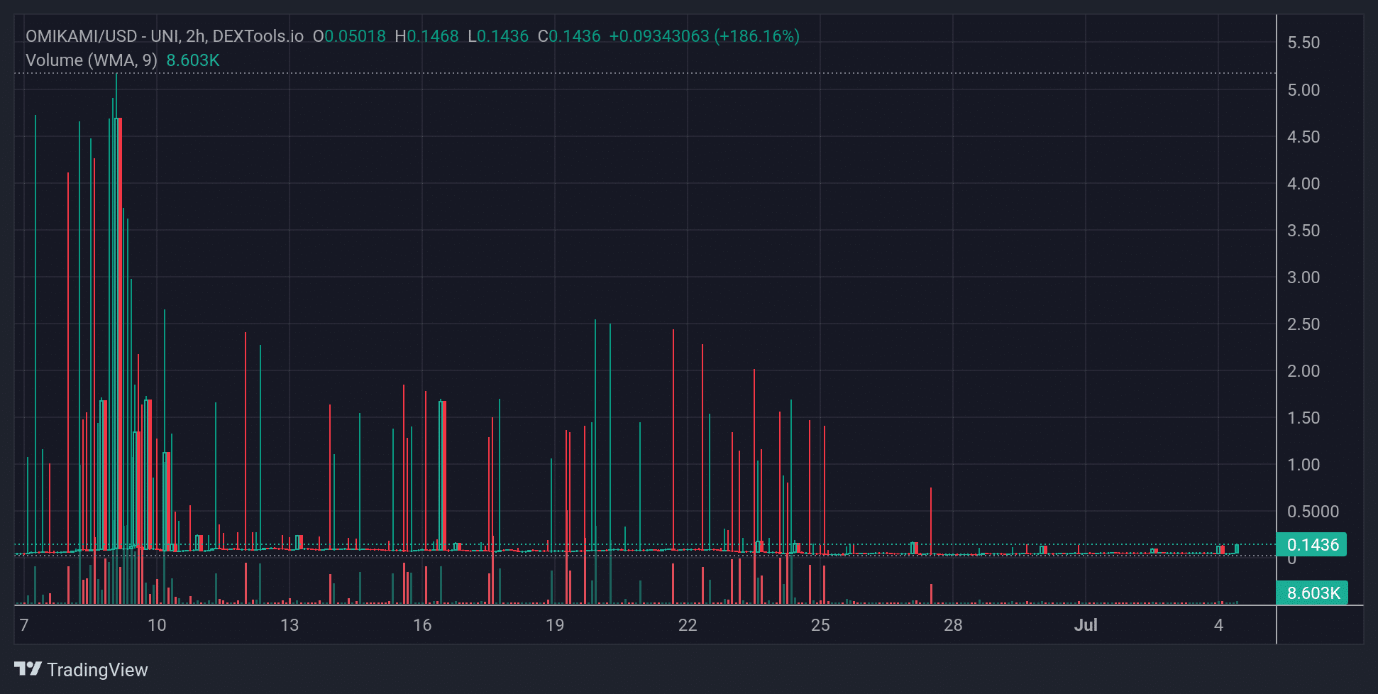
Task: Click the open price O0.05018 value
Action: tap(349, 36)
